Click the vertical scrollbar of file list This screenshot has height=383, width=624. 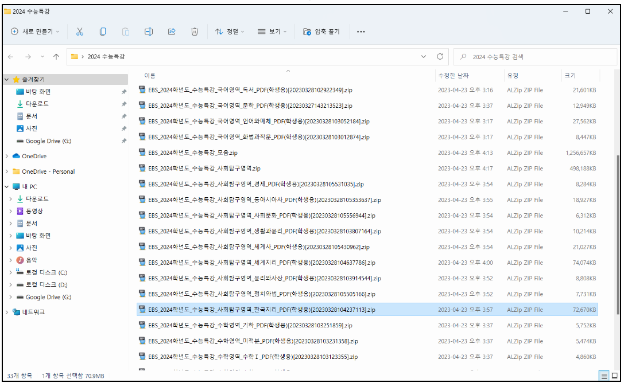pos(618,235)
